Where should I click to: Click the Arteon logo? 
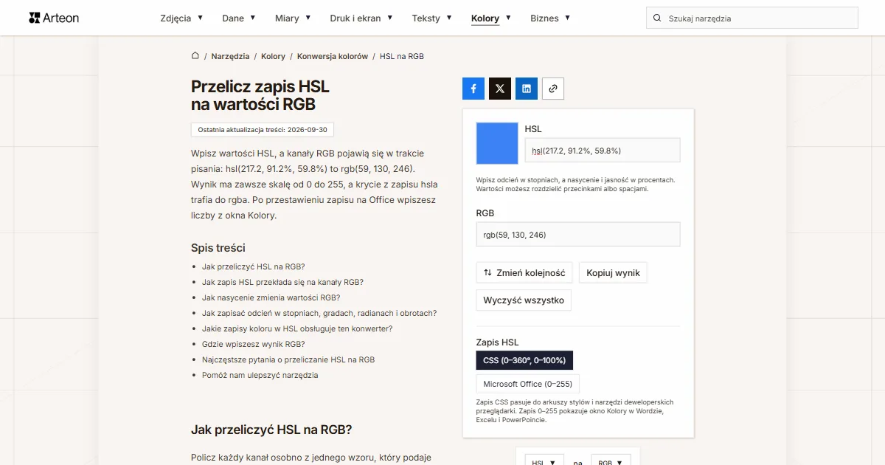(x=54, y=18)
